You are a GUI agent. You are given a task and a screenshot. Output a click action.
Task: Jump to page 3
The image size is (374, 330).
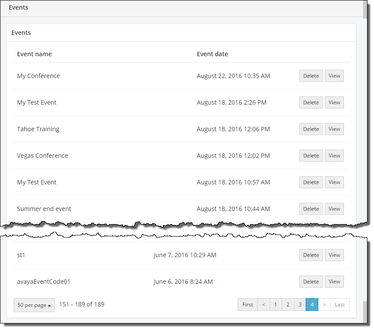tap(300, 305)
